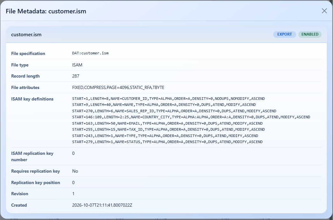
Task: Click the Requires replication key value No
Action: click(x=75, y=171)
